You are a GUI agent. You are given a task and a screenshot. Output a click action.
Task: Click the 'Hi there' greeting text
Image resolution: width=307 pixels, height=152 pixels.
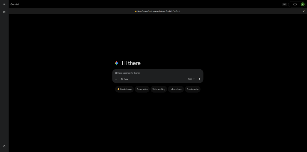[x=131, y=63]
